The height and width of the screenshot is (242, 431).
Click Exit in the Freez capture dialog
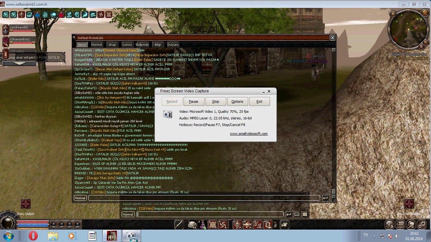click(x=259, y=102)
